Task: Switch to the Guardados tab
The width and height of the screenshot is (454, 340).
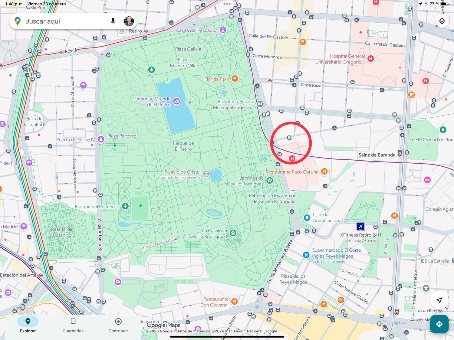Action: pos(73,325)
